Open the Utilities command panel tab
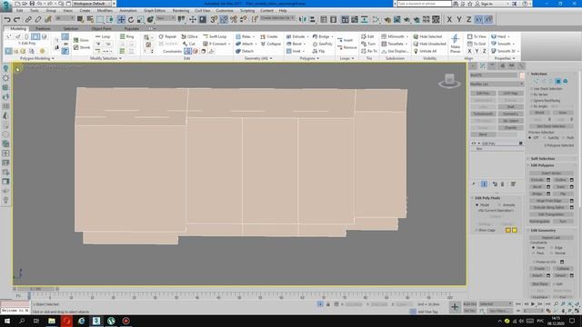Image resolution: width=582 pixels, height=327 pixels. 521,66
